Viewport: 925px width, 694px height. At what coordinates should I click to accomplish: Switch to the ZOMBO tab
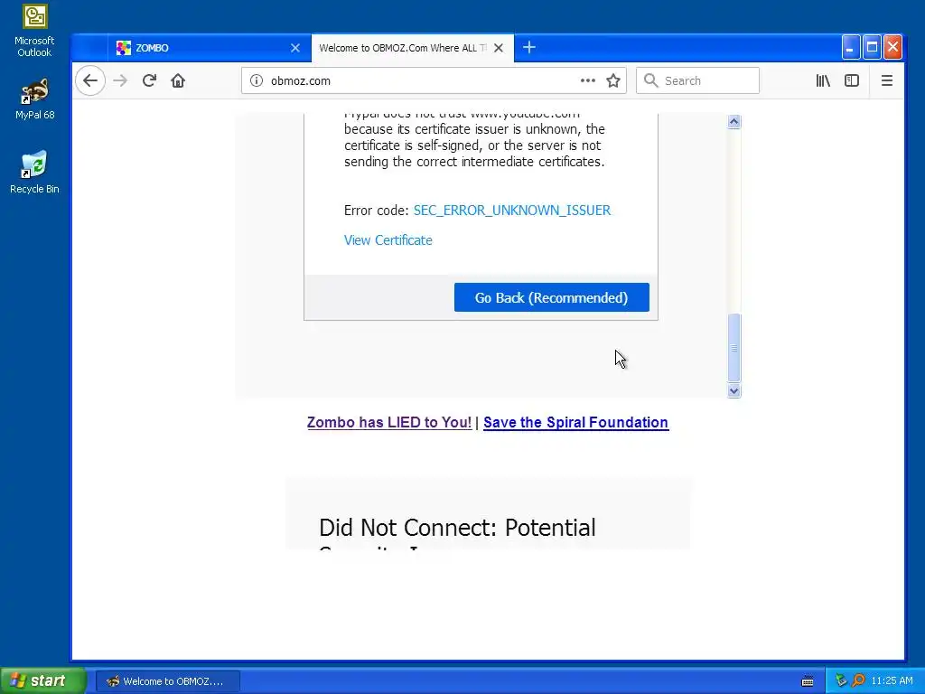coord(209,48)
